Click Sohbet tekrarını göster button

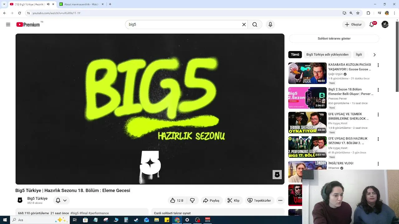click(334, 39)
